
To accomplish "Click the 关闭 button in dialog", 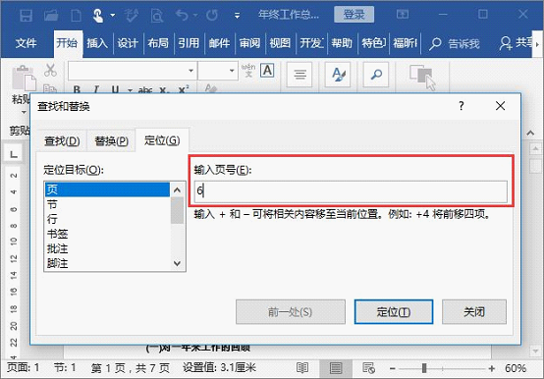I will 474,312.
